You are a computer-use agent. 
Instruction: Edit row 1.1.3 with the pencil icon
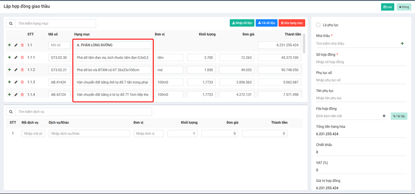click(16, 82)
